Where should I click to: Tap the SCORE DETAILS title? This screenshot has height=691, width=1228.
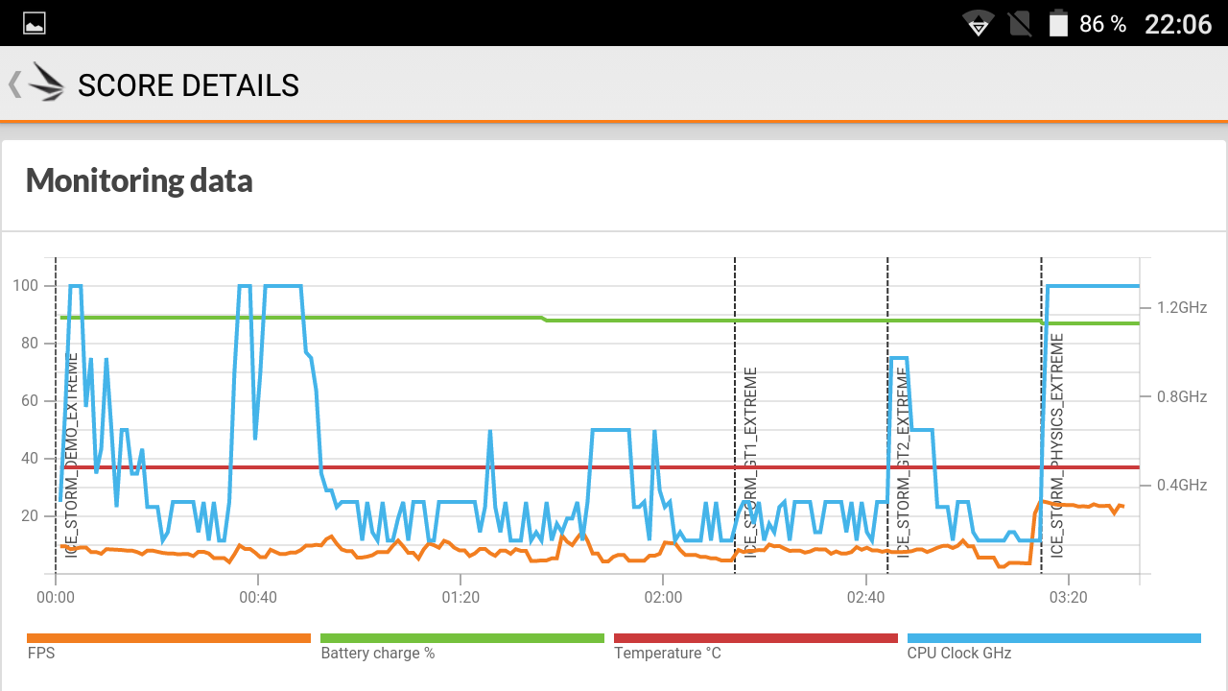[x=188, y=85]
